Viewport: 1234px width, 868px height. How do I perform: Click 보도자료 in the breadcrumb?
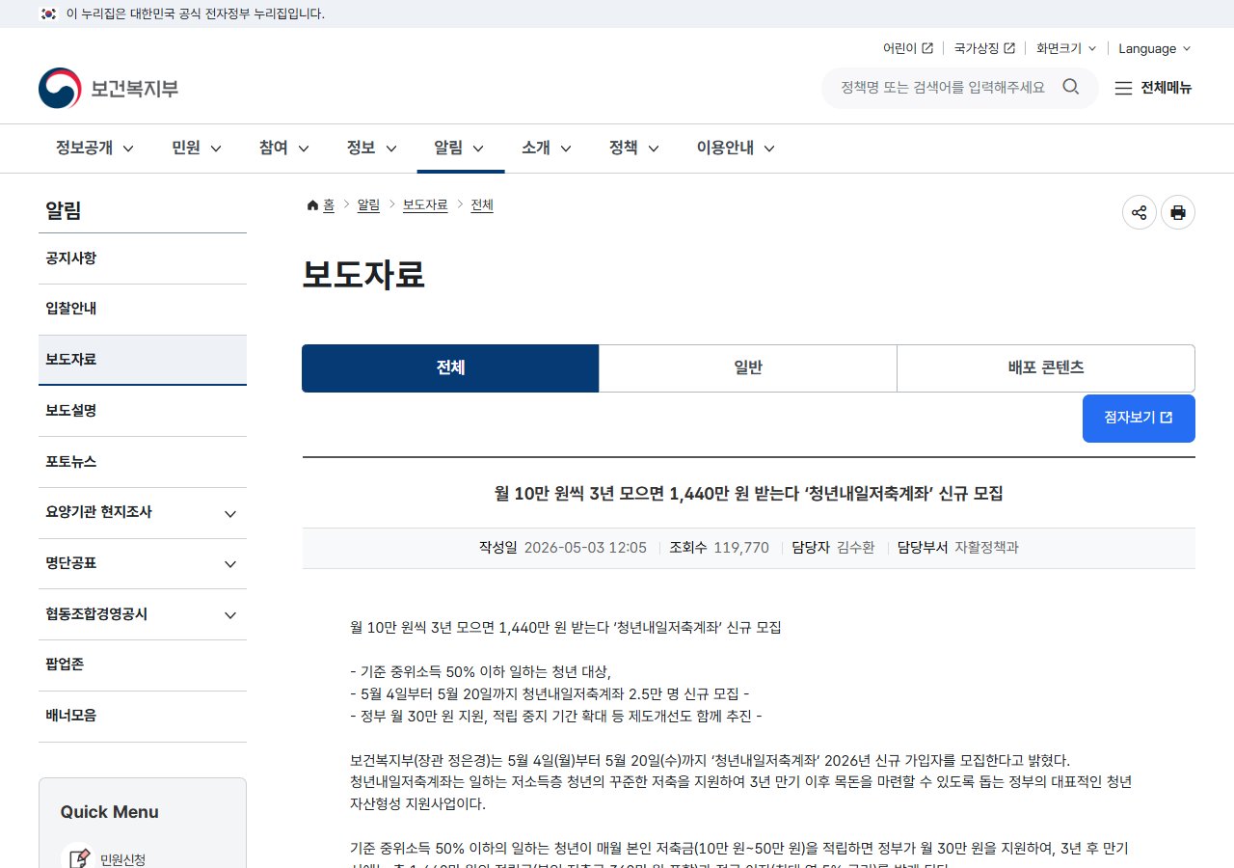point(425,205)
